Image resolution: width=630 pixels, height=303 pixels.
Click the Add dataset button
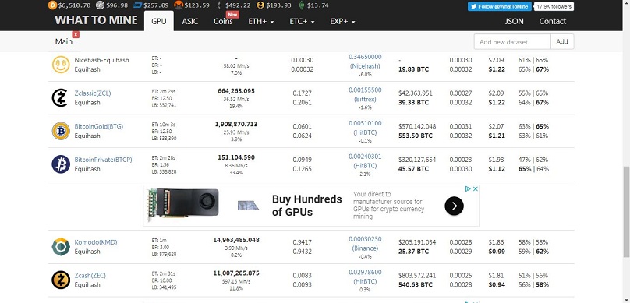[562, 42]
